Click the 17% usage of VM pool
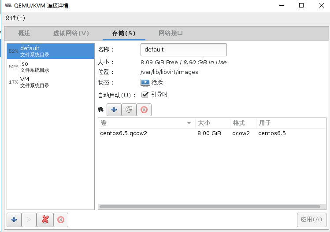The height and width of the screenshot is (232, 330). pyautogui.click(x=14, y=82)
